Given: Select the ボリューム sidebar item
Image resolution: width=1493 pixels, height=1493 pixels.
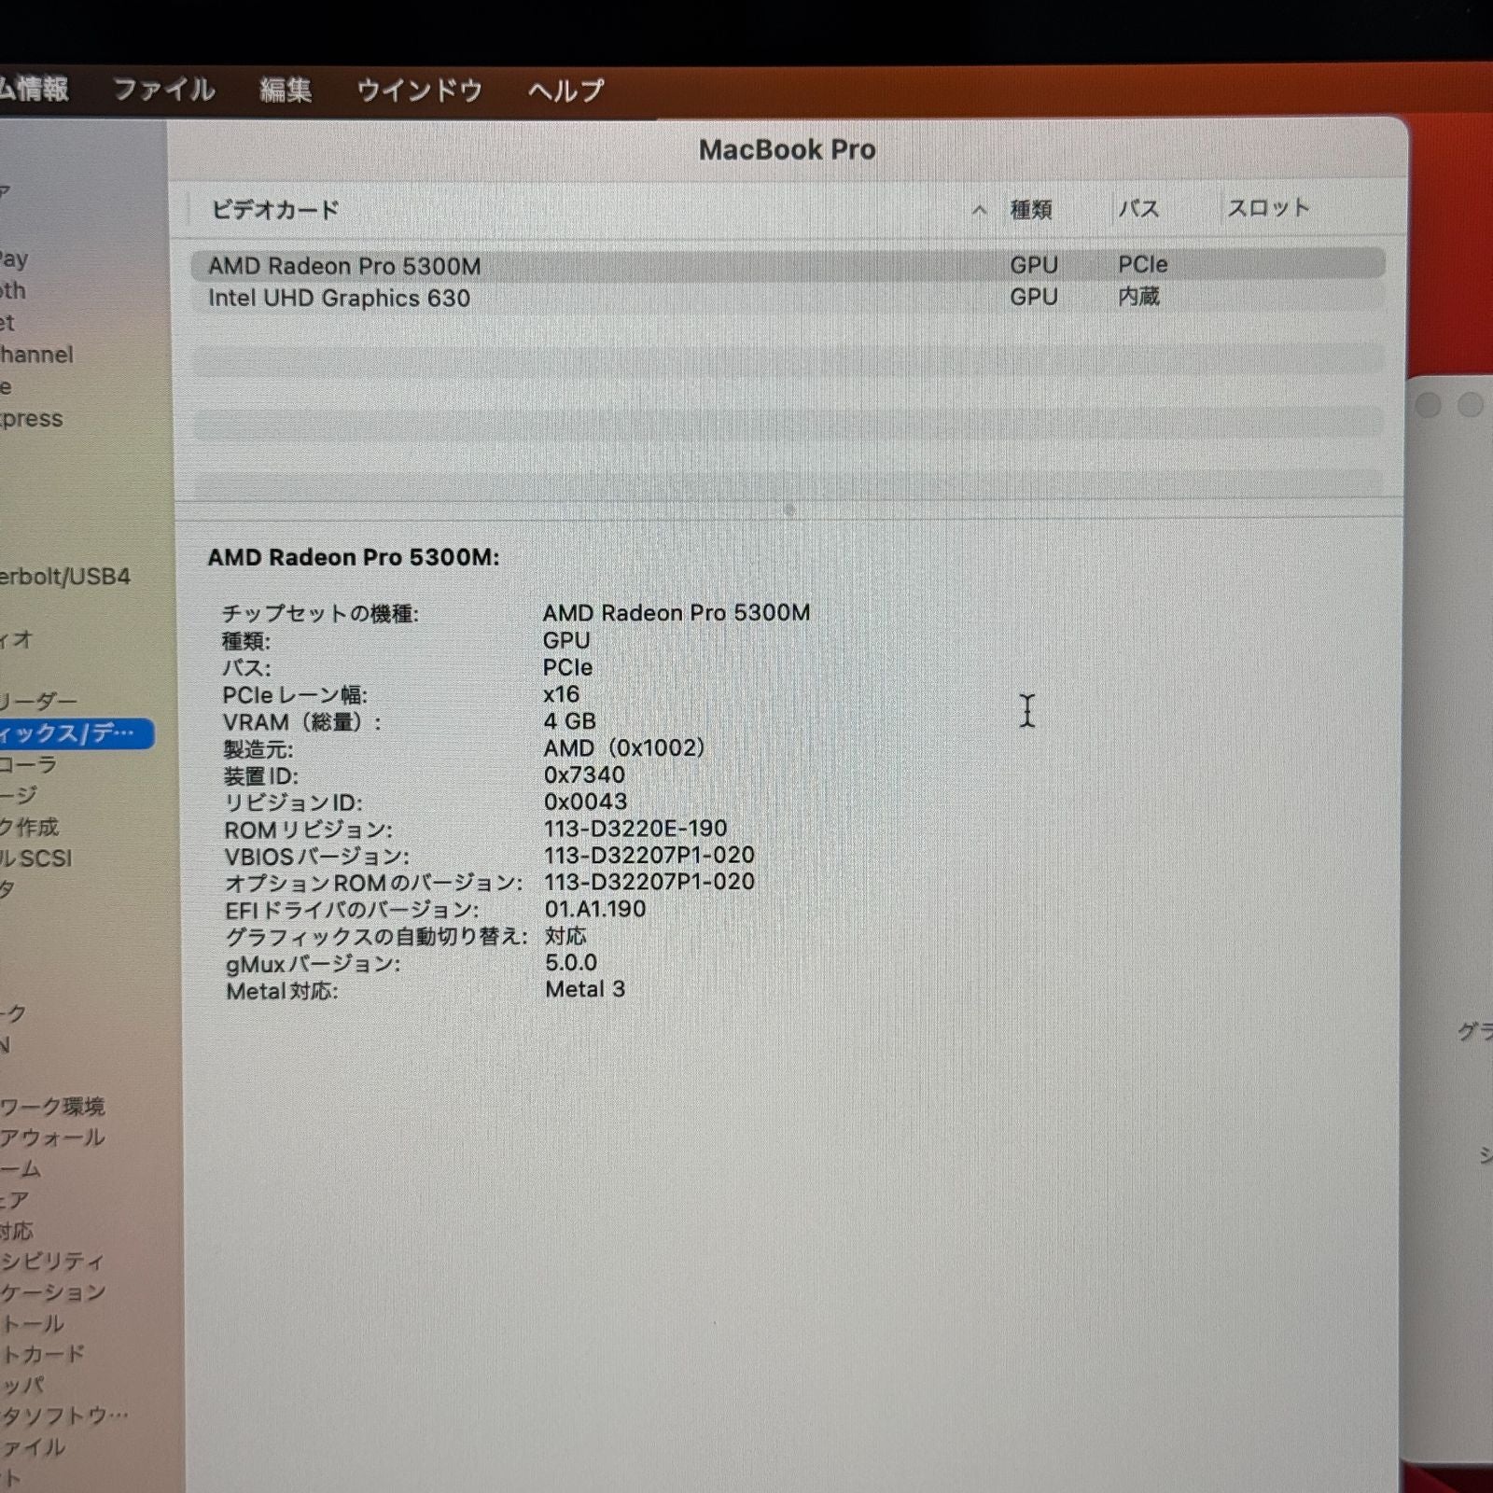Looking at the screenshot, I should (21, 1168).
